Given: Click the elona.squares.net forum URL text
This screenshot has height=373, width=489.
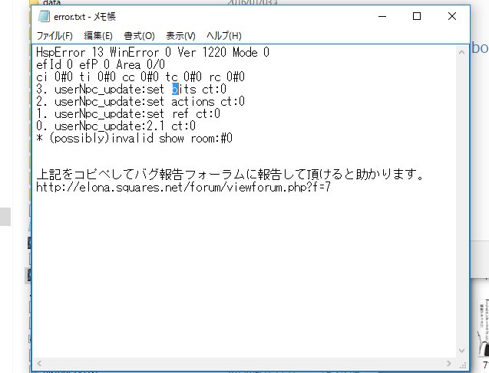Looking at the screenshot, I should [183, 188].
